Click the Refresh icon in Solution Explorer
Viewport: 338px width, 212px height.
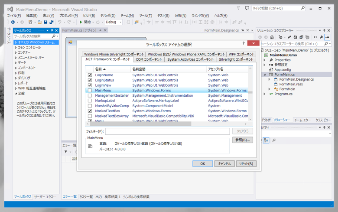[x=296, y=37]
